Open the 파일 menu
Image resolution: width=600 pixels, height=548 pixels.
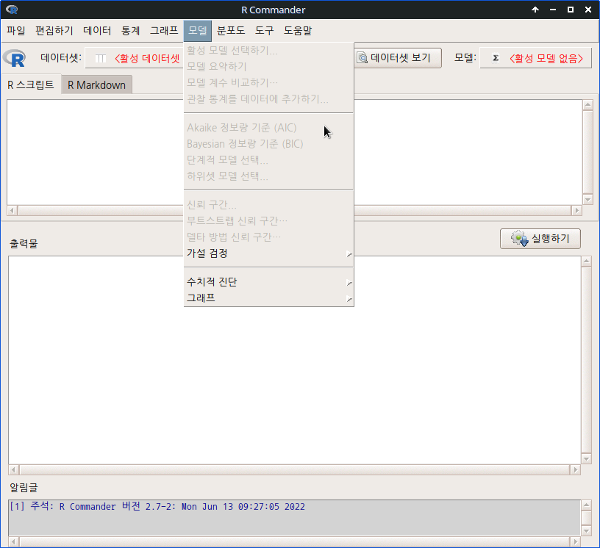tap(16, 30)
